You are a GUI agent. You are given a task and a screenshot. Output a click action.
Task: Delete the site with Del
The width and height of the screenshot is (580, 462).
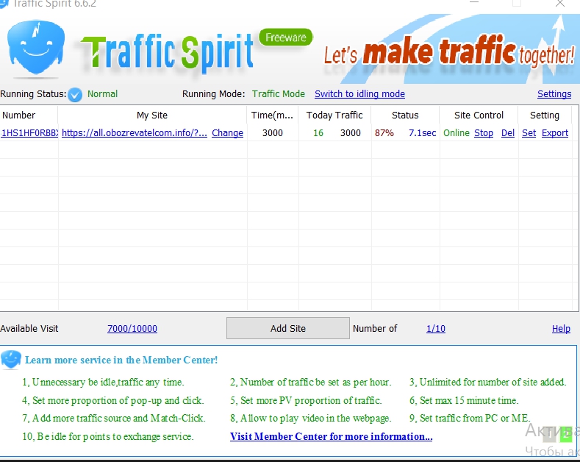(x=507, y=133)
